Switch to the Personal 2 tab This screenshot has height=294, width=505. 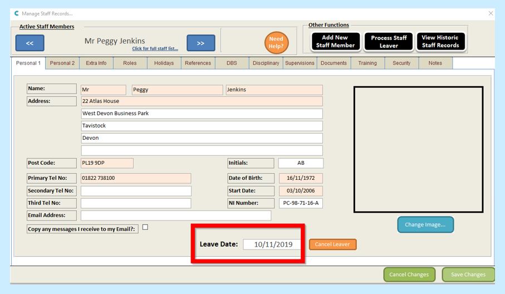62,63
